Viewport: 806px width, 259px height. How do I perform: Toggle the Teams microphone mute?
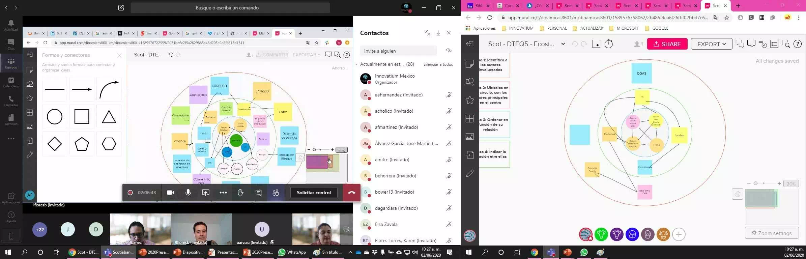188,193
